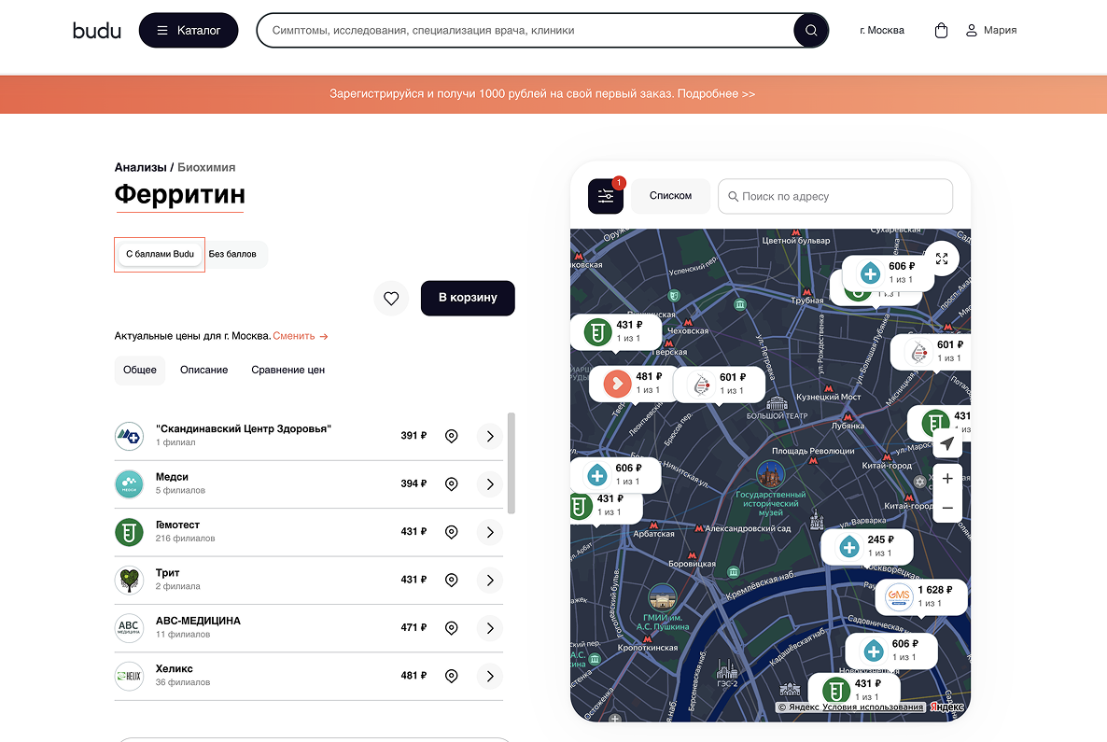This screenshot has height=742, width=1107.
Task: Show Трит locations on map
Action: 451,581
